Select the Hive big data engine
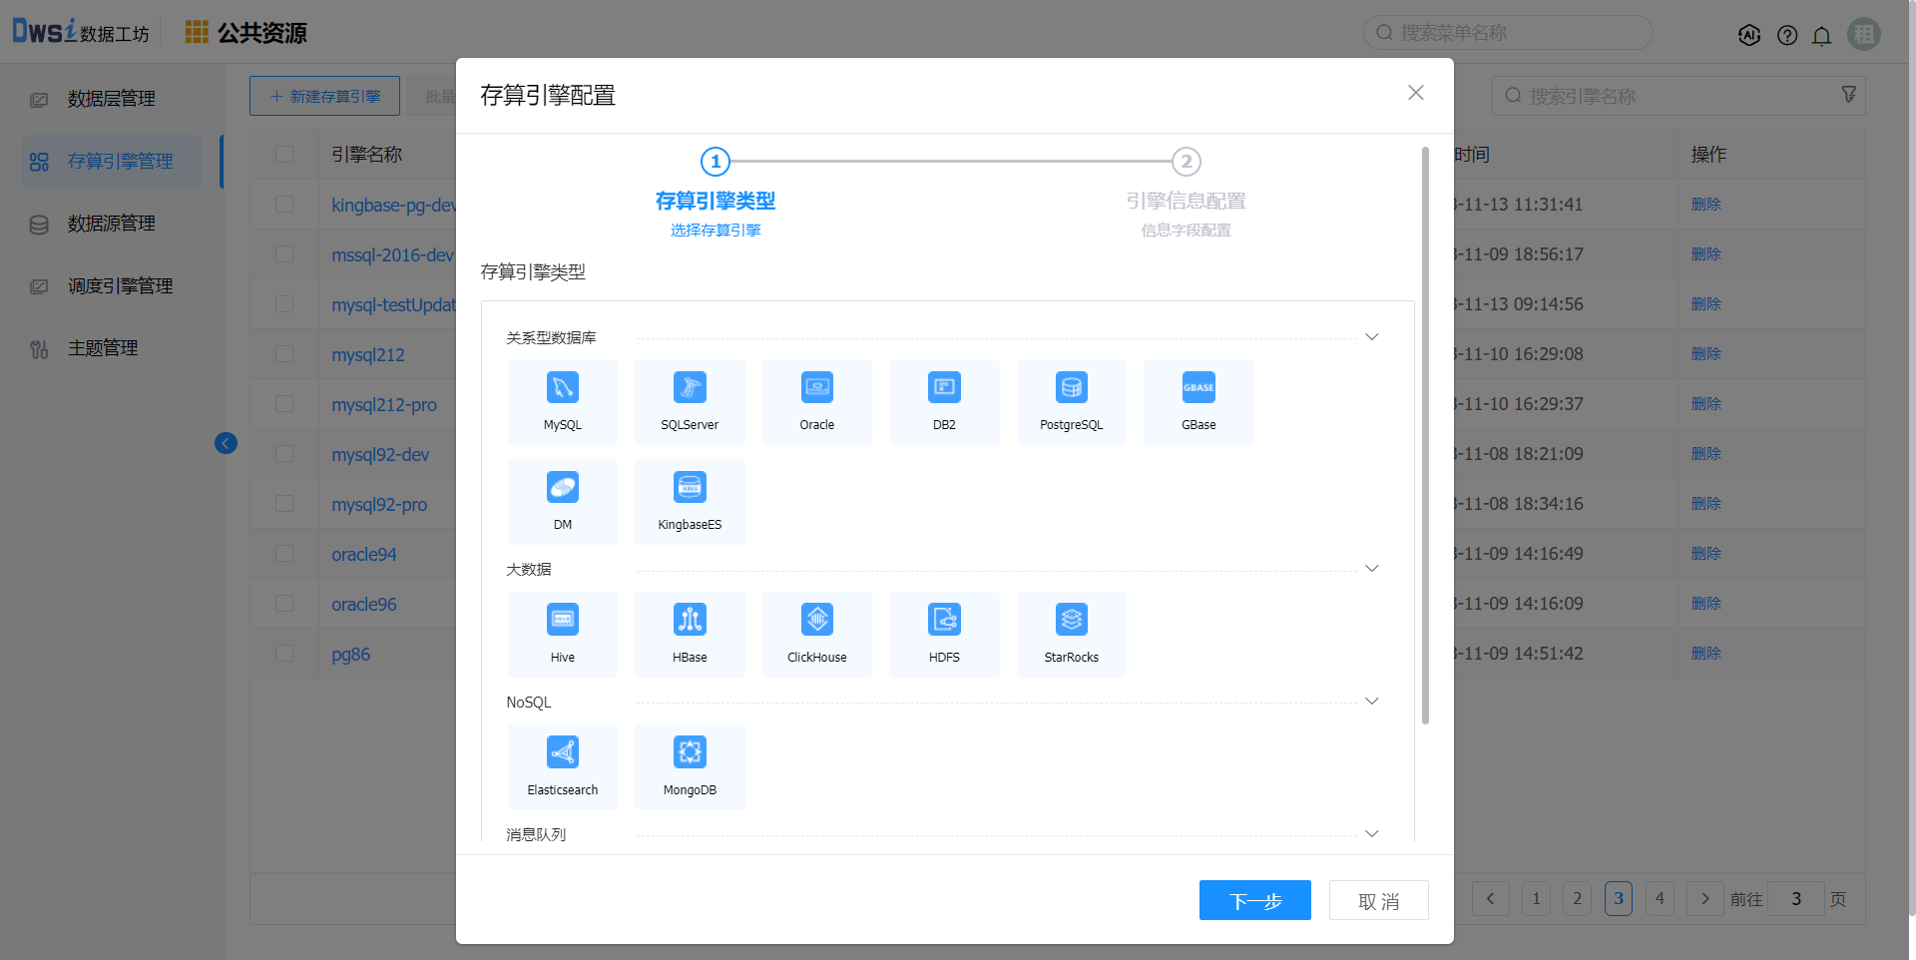The height and width of the screenshot is (960, 1916). click(x=562, y=621)
